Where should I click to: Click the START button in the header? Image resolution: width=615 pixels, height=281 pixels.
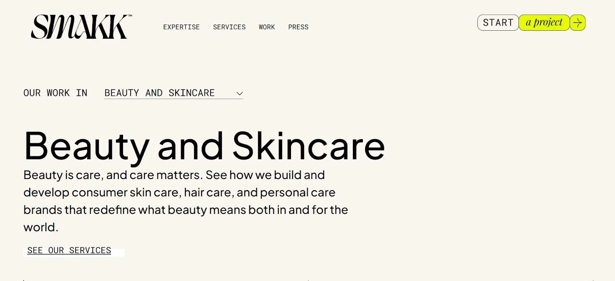(498, 23)
